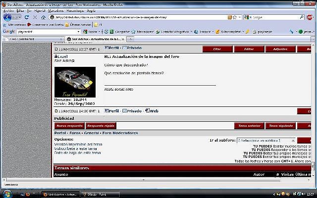Reload the page with the refresh icon
This screenshot has width=317, height=198.
pyautogui.click(x=26, y=17)
